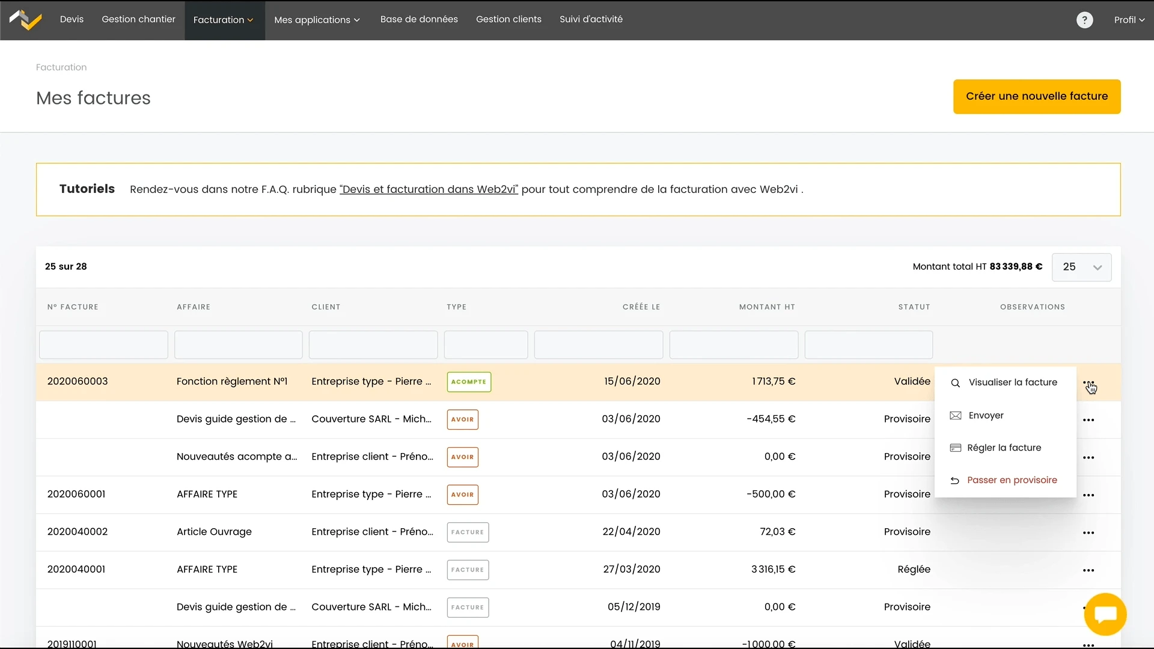Click the undo arrow icon Passer en provisoire
The image size is (1154, 649).
click(x=955, y=480)
